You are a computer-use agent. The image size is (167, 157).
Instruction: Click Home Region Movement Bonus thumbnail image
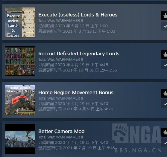20,100
